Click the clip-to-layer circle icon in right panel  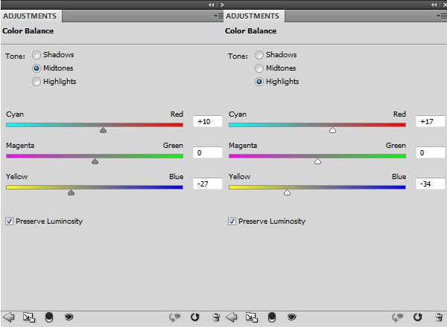pyautogui.click(x=272, y=317)
